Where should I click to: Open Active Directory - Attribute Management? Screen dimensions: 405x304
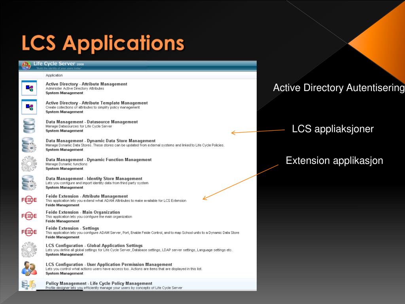click(86, 84)
